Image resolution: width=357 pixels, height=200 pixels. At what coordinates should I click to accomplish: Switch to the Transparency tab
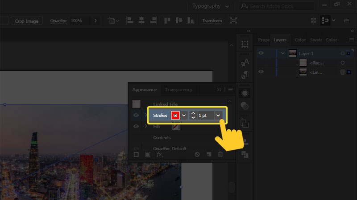(x=178, y=89)
